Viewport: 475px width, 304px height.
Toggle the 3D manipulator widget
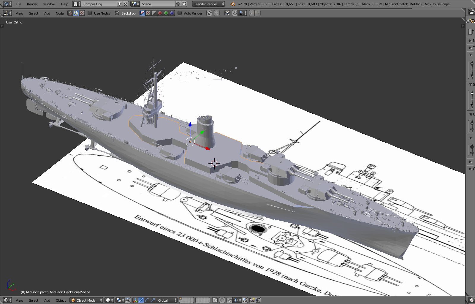pos(135,300)
